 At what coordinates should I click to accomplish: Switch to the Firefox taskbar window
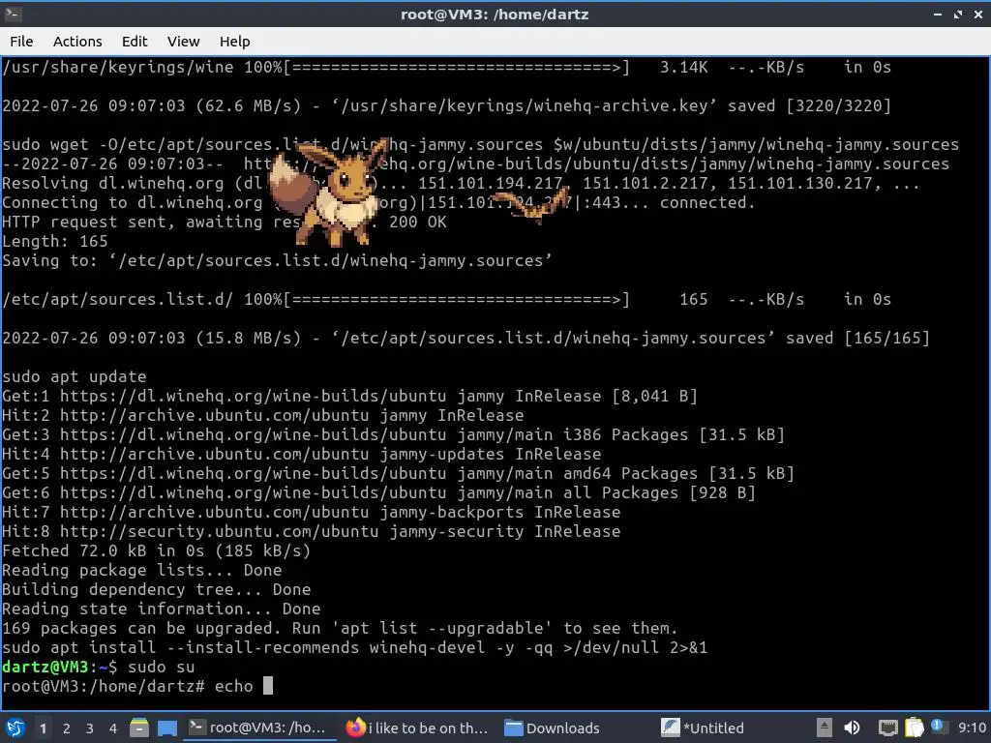coord(418,728)
